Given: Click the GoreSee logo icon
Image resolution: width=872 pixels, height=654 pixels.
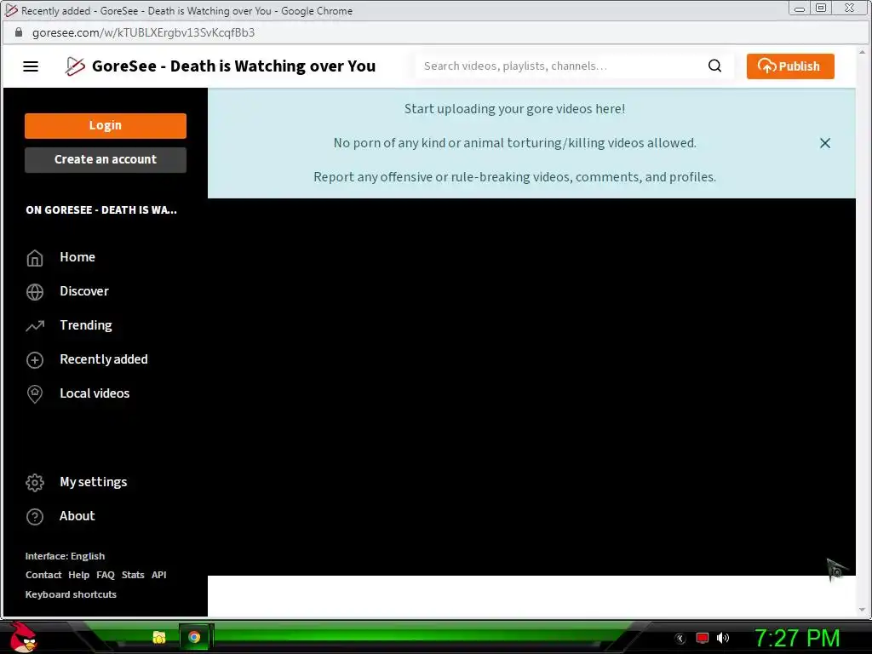Looking at the screenshot, I should point(75,66).
